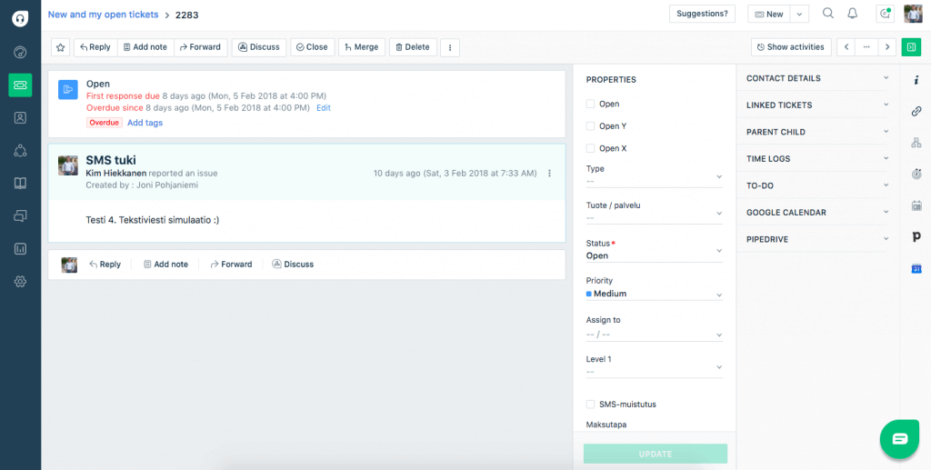Open the Dashboard icon in the sidebar
This screenshot has width=931, height=470.
(x=20, y=52)
